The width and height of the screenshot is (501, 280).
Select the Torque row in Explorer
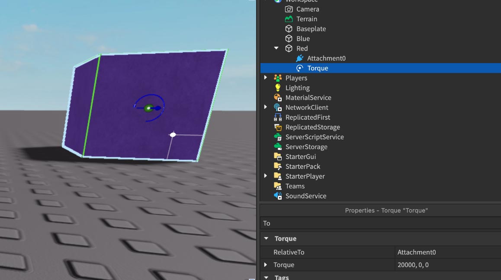[x=381, y=68]
